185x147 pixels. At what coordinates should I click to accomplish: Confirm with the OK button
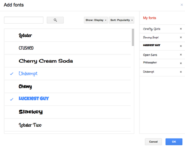tap(174, 142)
